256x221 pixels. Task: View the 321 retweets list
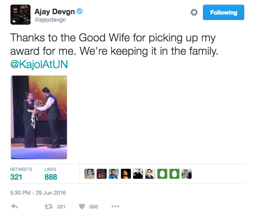coord(21,175)
